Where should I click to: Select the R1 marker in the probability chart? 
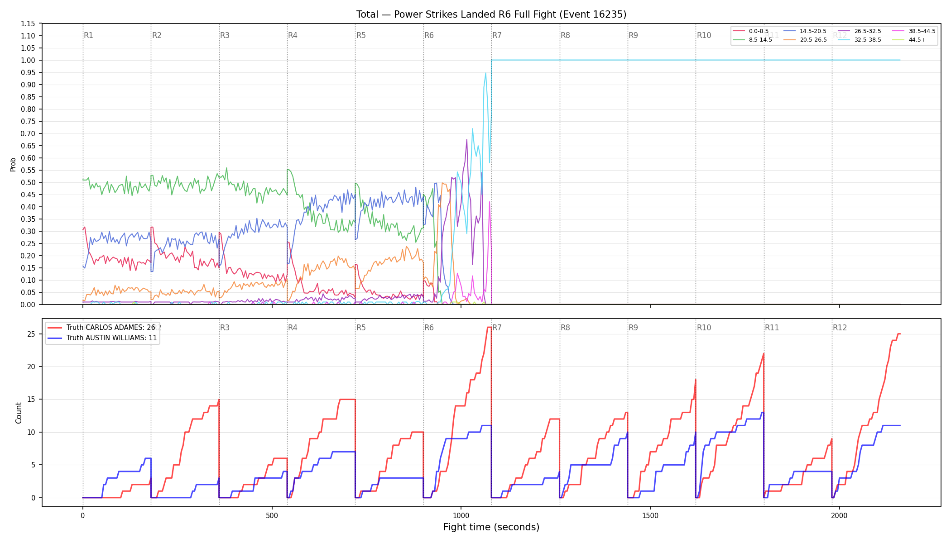click(x=88, y=35)
